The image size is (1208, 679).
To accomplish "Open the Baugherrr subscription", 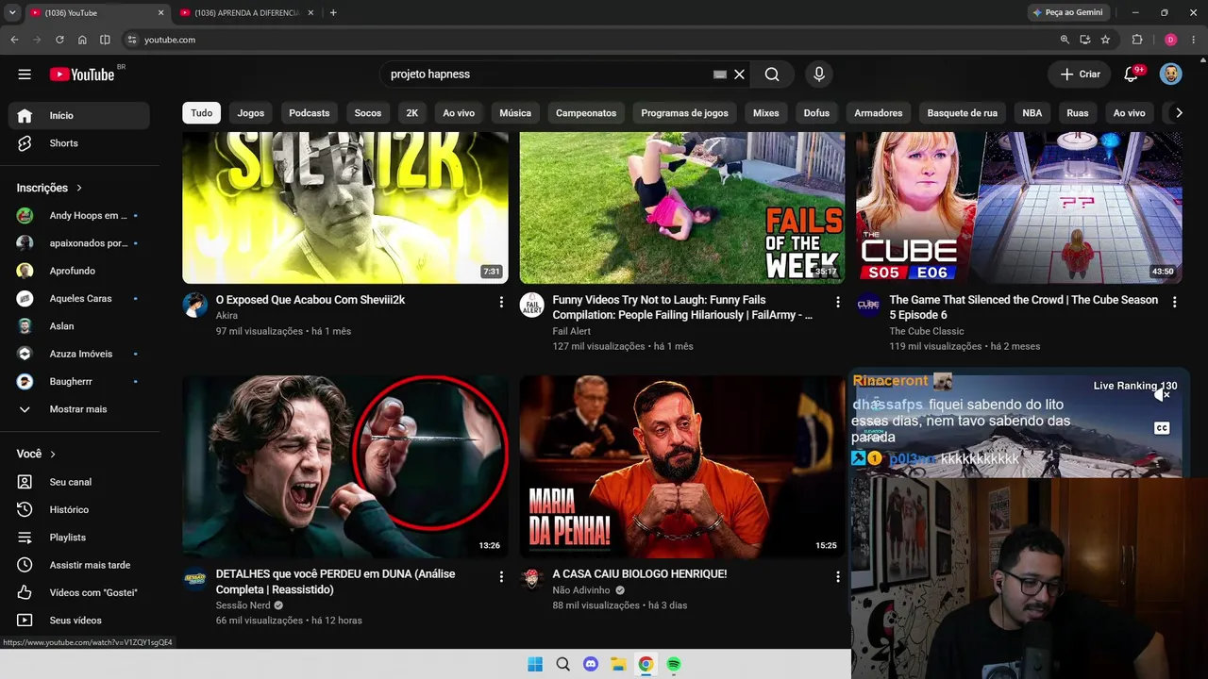I will [x=78, y=382].
